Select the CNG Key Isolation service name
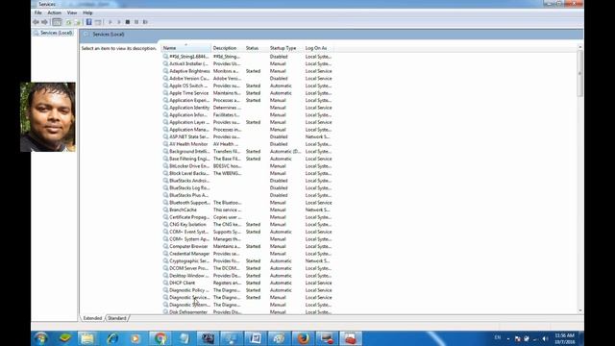 click(188, 224)
